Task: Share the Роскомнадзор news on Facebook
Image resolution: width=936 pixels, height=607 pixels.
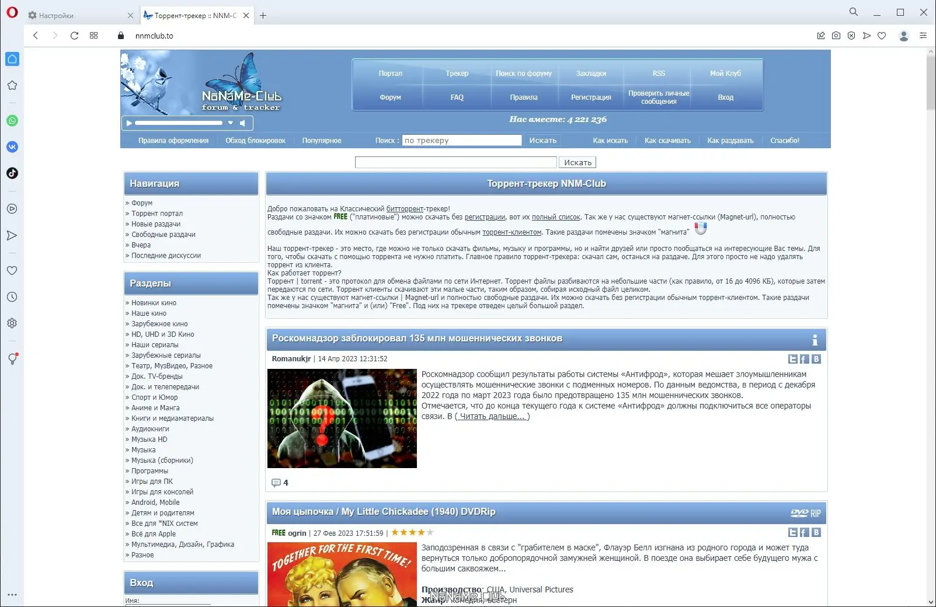Action: pos(803,360)
